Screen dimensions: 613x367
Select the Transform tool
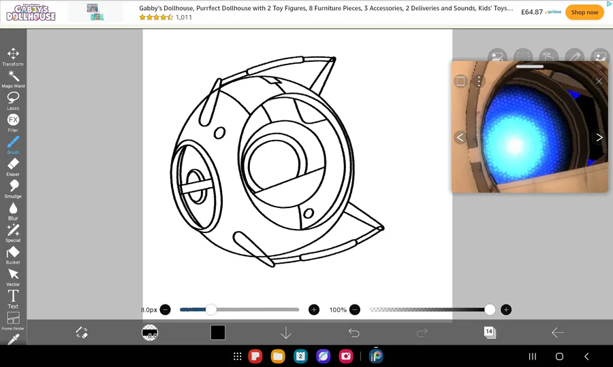click(x=13, y=56)
